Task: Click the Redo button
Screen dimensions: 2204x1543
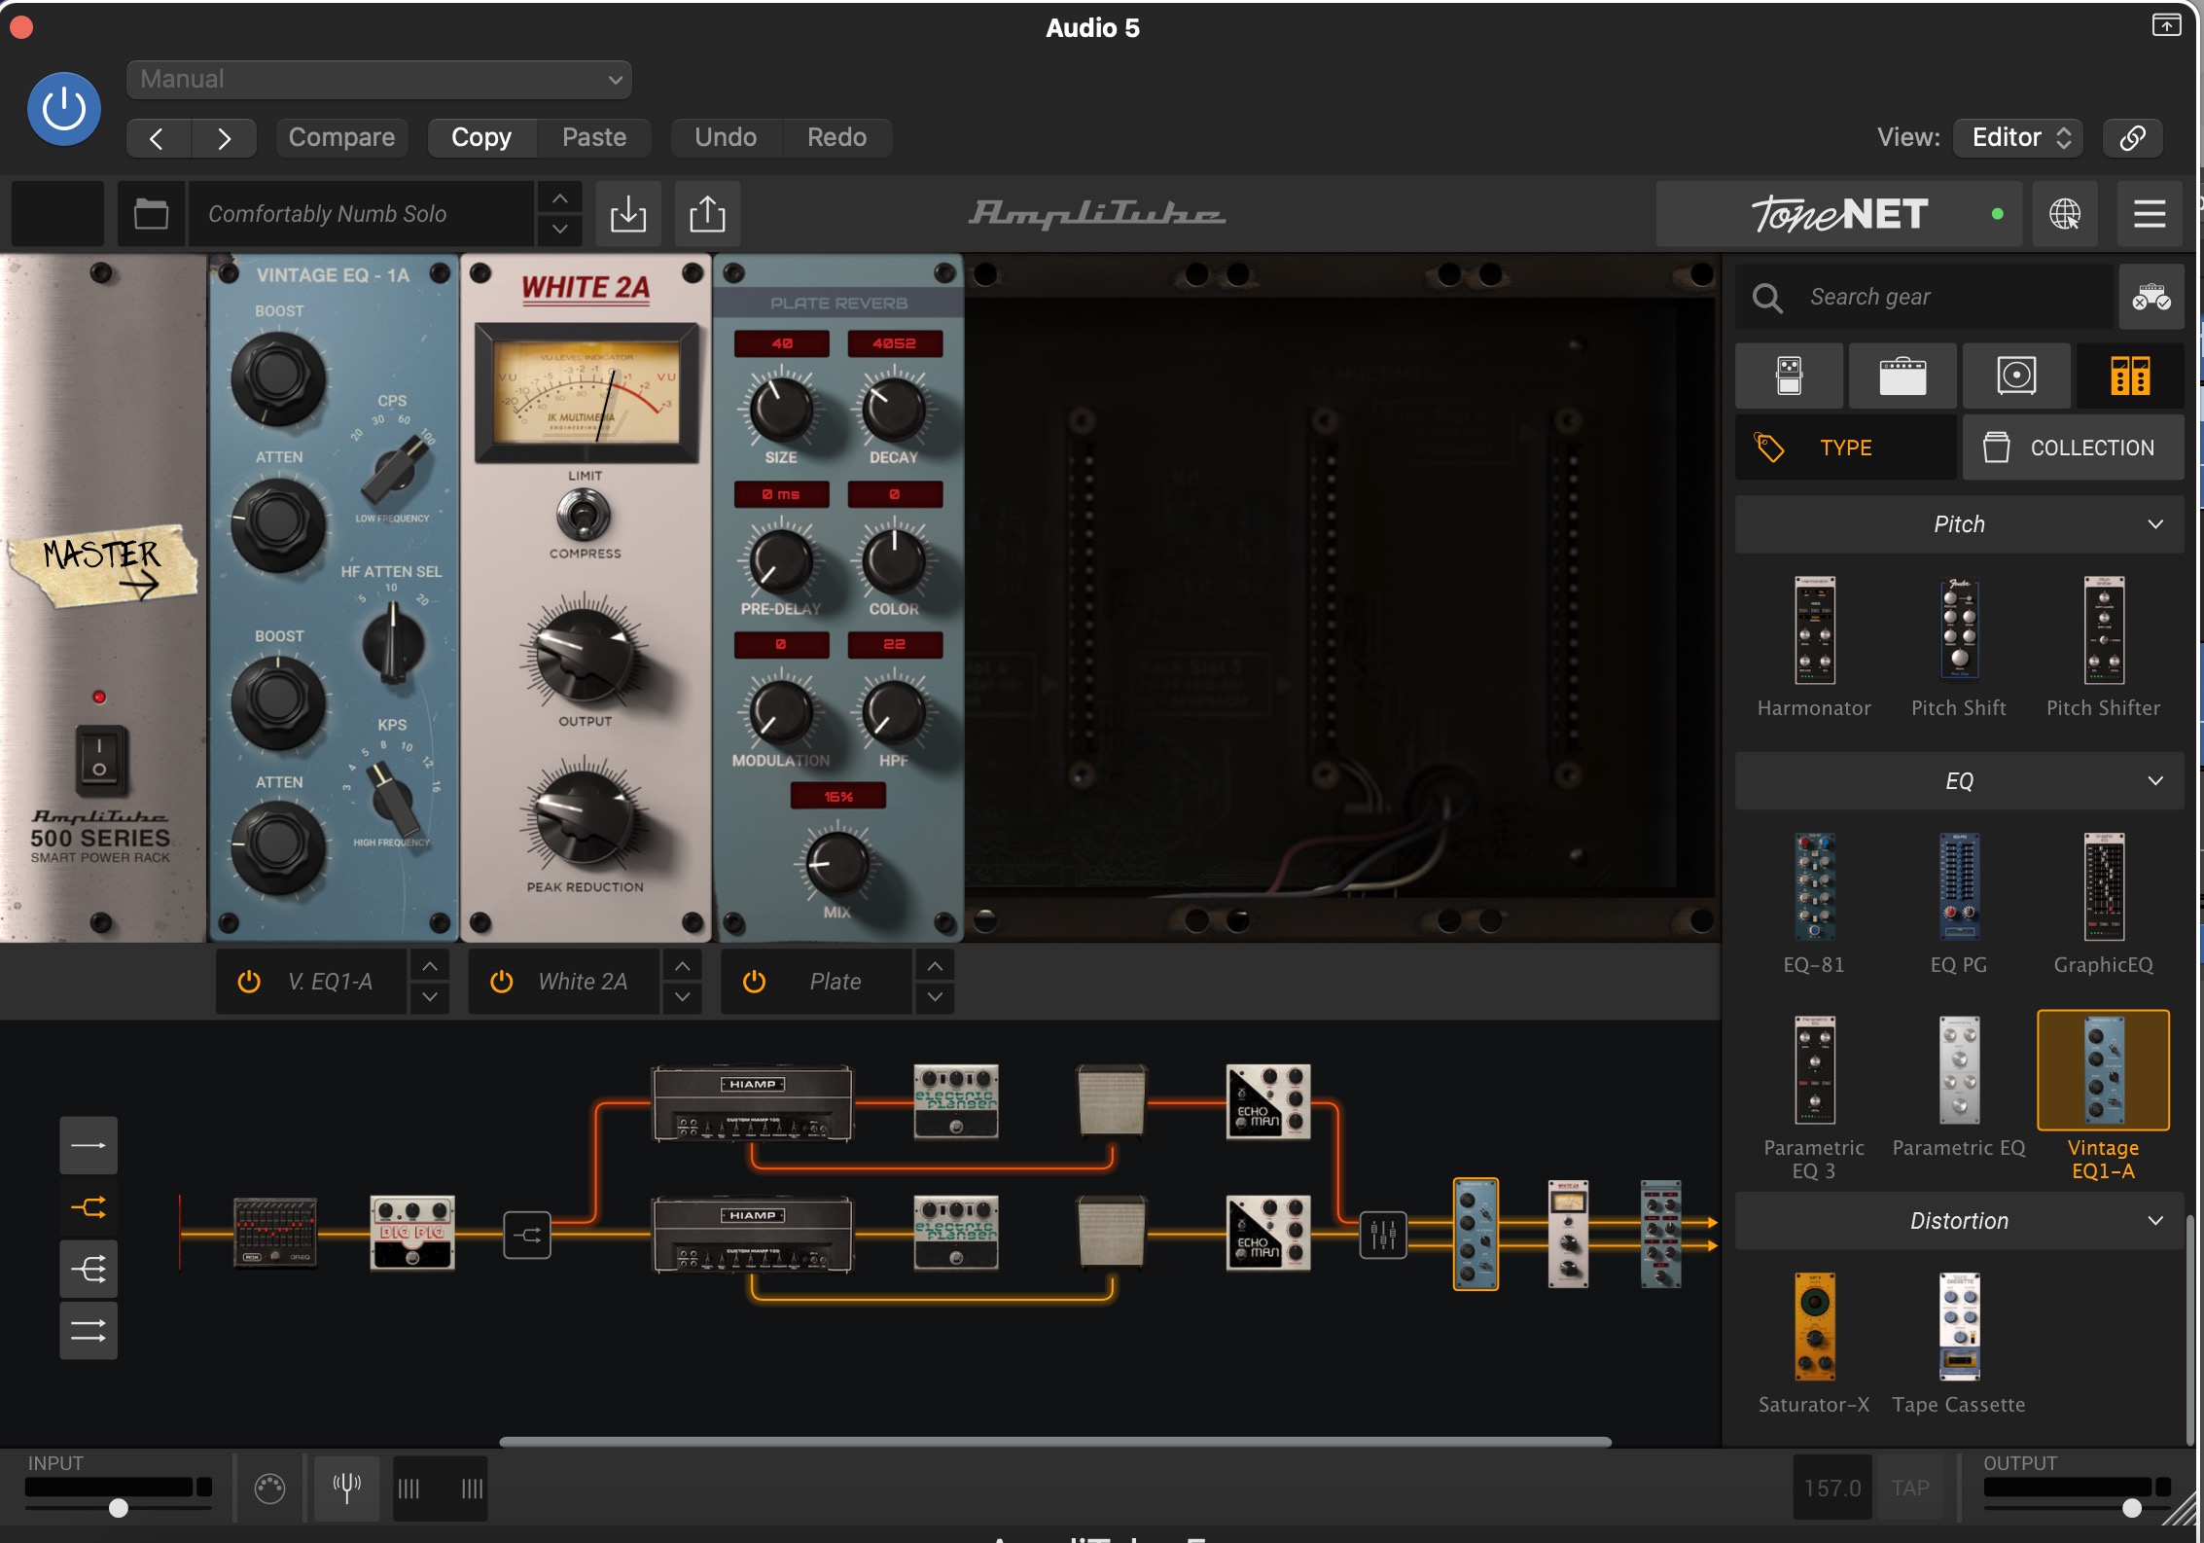Action: tap(836, 137)
